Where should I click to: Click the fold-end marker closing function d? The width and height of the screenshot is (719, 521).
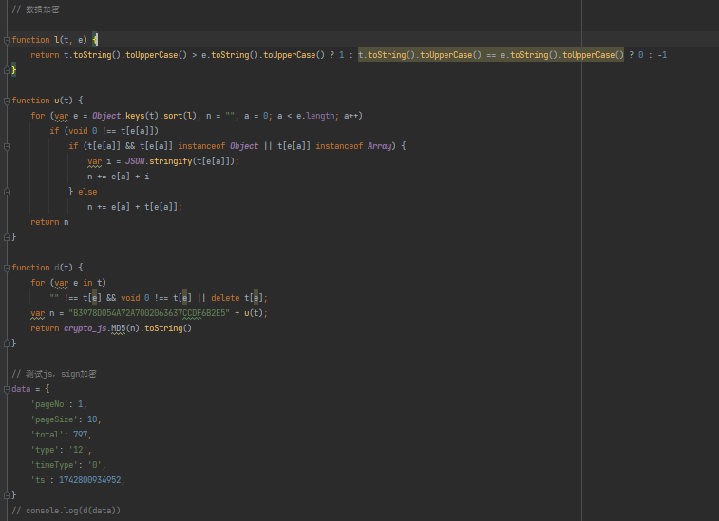(7, 344)
